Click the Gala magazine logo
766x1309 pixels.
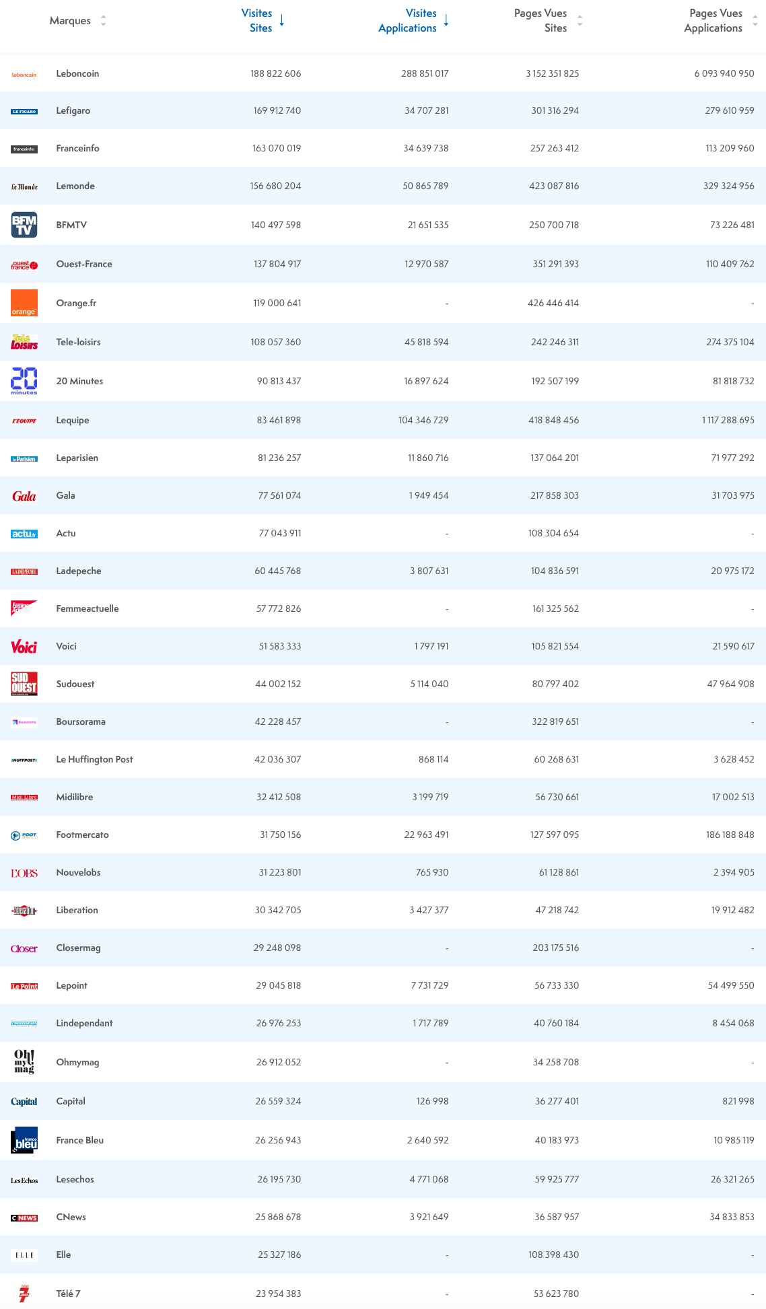pyautogui.click(x=24, y=496)
